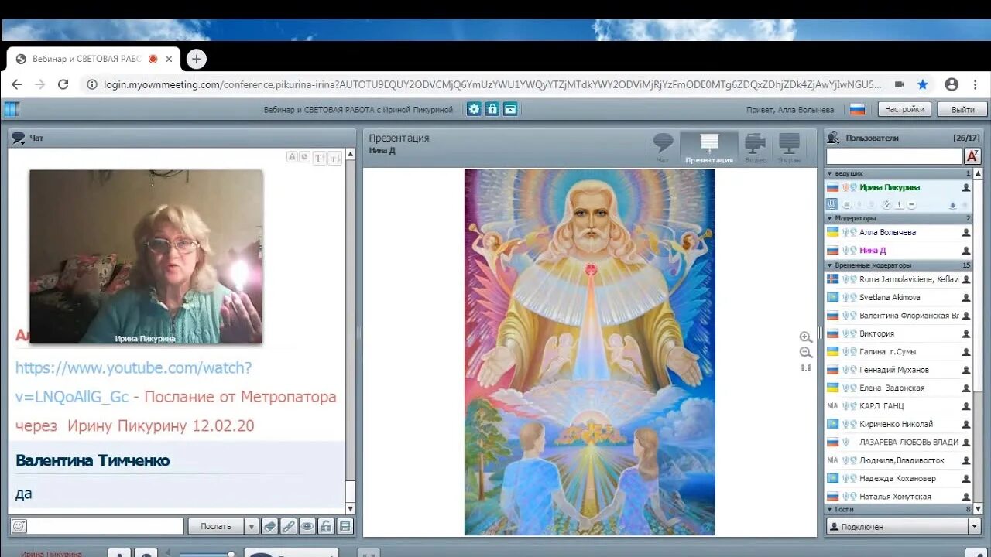Toggle microphone icon for Людмила, Владивосток
Screen dimensions: 991x557
pyautogui.click(x=845, y=460)
